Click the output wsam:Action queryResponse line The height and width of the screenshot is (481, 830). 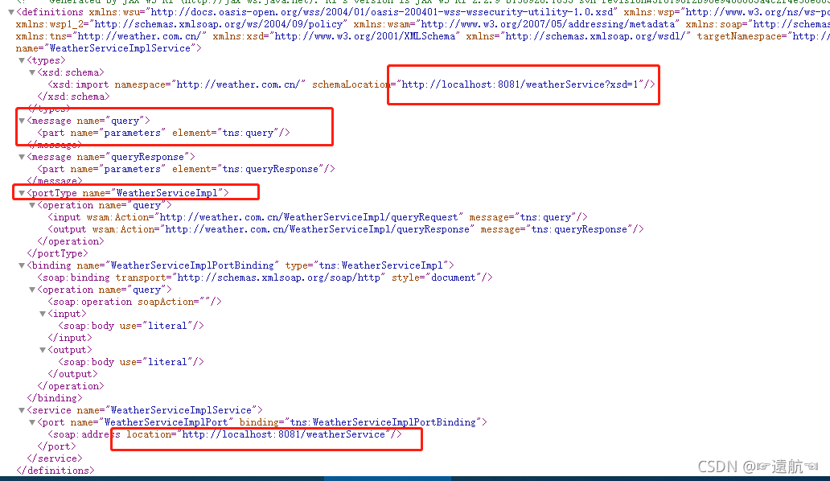click(x=346, y=230)
